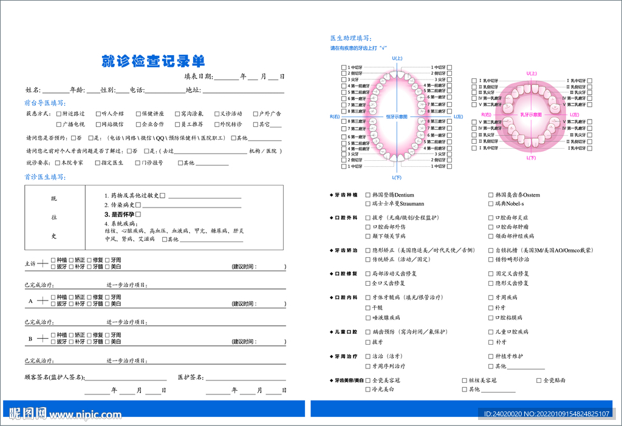Image resolution: width=622 pixels, height=426 pixels.
Task: Tick the 桩核美容冠 checkbox
Action: [x=464, y=380]
